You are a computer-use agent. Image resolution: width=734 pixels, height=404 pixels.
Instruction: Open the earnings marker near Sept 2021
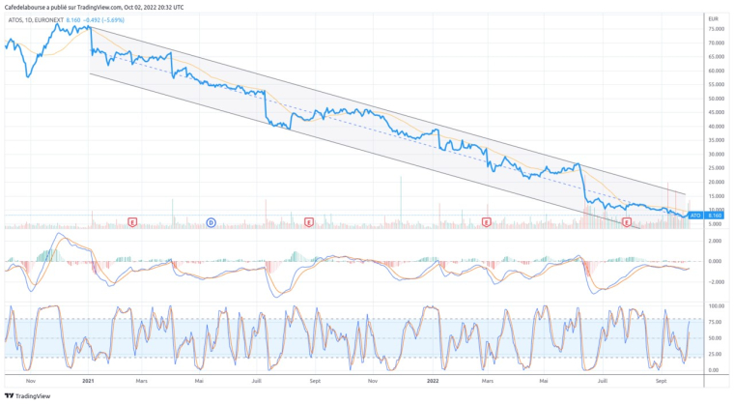[x=309, y=222]
